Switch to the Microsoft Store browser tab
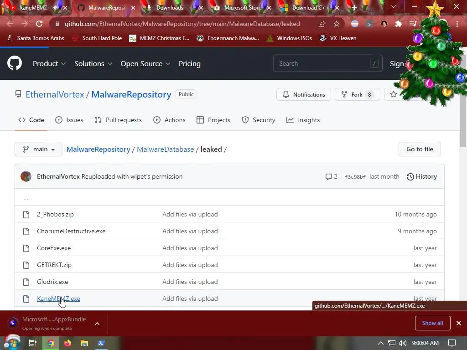467x350 pixels. pyautogui.click(x=243, y=8)
